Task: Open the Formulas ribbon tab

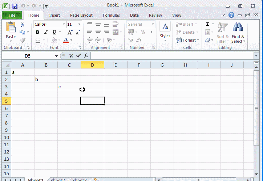Action: 111,15
